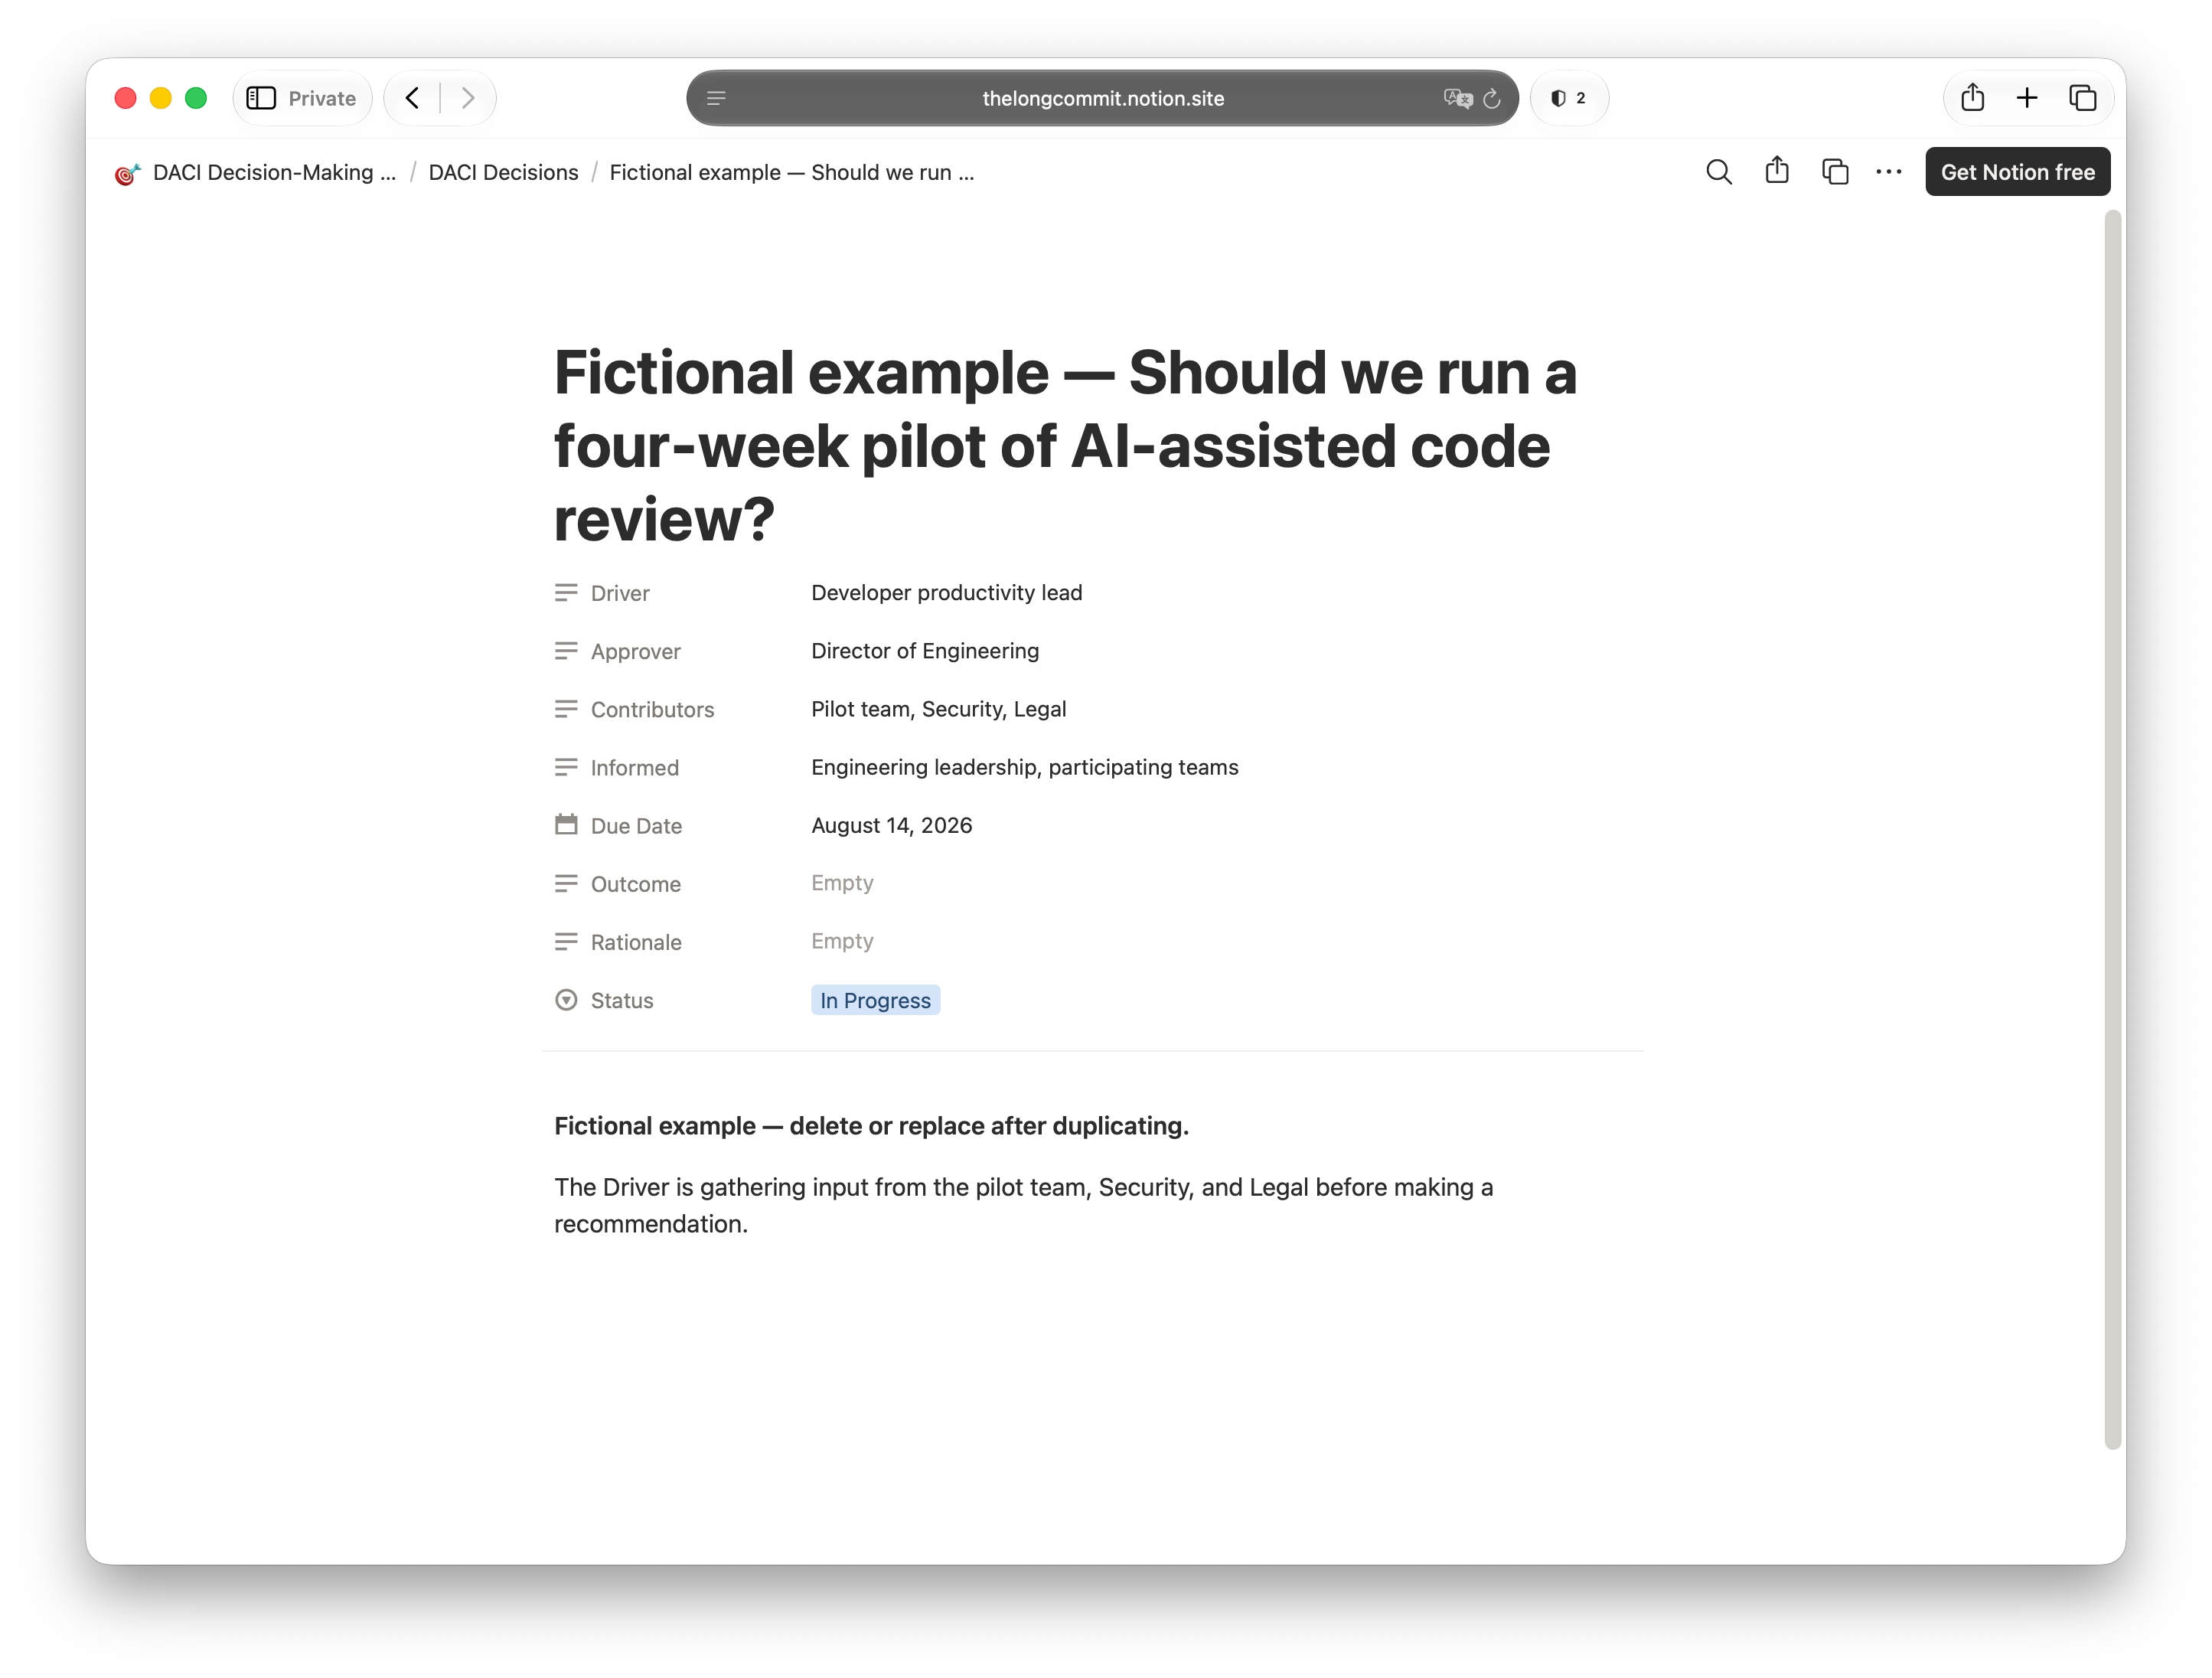Click the Director of Engineering value
Viewport: 2212px width, 1678px height.
click(925, 651)
